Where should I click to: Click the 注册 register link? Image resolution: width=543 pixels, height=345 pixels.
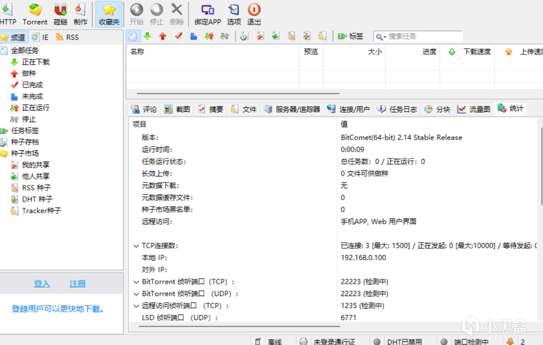point(78,284)
